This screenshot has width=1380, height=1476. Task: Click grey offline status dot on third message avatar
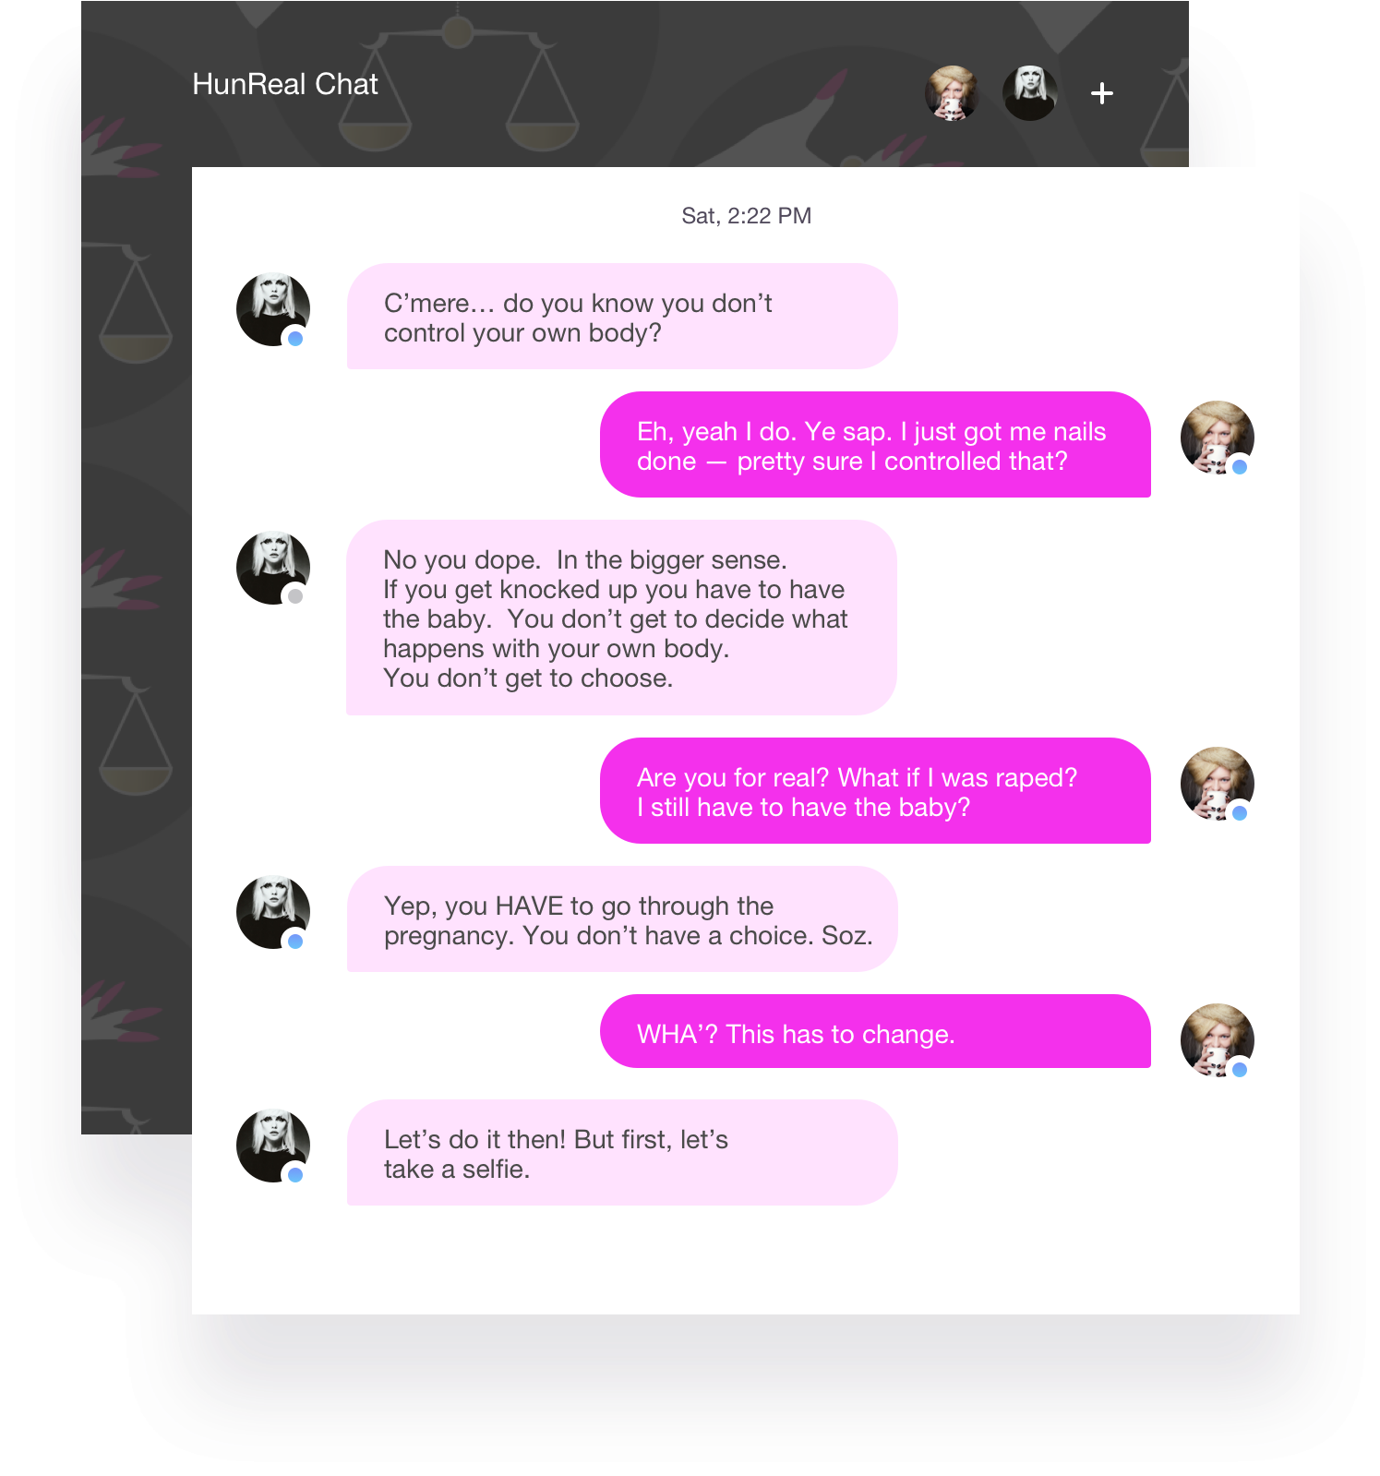tap(295, 596)
